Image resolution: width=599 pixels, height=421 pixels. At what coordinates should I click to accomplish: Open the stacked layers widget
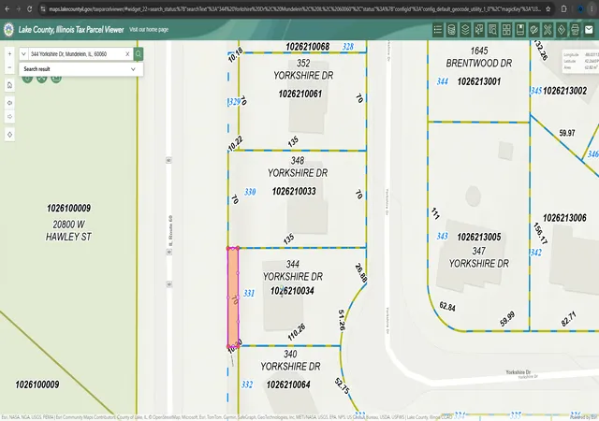coord(465,29)
